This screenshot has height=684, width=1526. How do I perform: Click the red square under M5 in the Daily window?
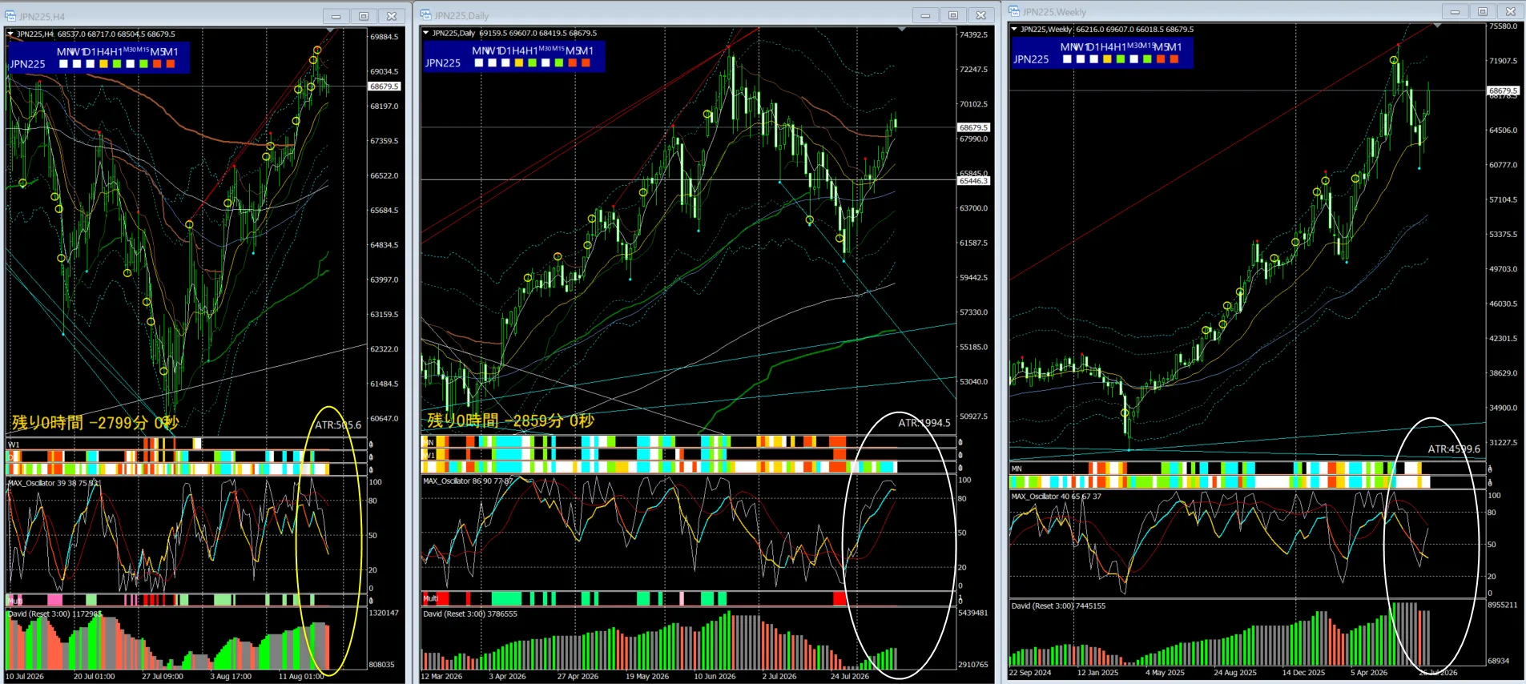tap(573, 62)
